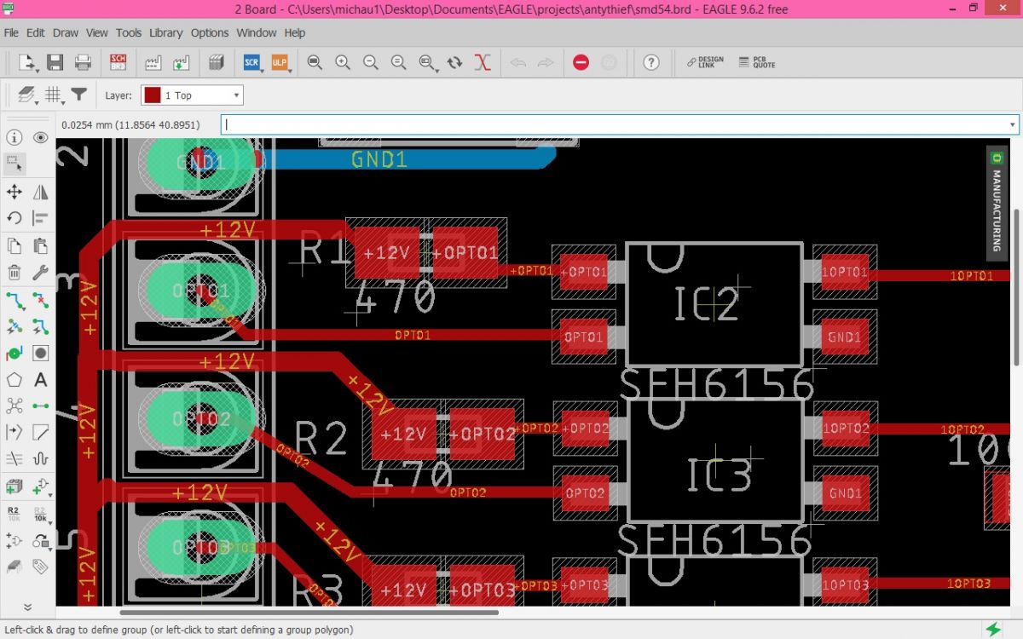Open the manufacturing export icon with green arrow
Image resolution: width=1023 pixels, height=639 pixels.
181,62
